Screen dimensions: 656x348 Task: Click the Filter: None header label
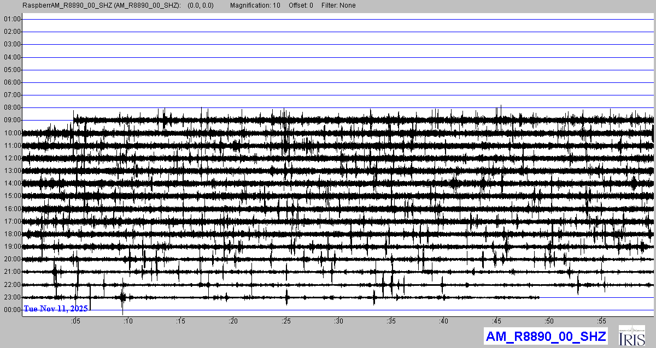[x=338, y=5]
